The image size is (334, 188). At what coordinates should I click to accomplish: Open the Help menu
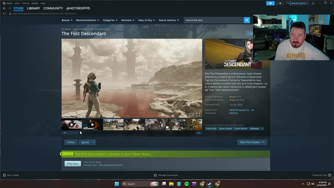pos(43,3)
